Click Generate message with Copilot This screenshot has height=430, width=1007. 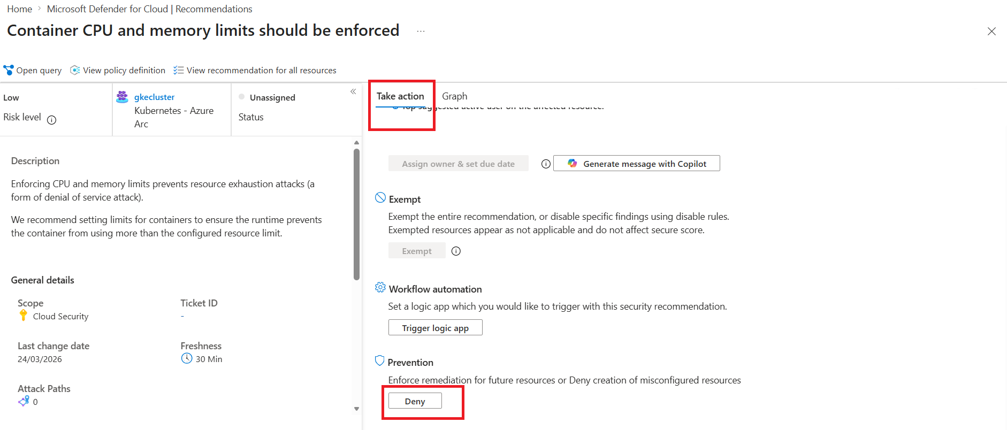(x=636, y=164)
